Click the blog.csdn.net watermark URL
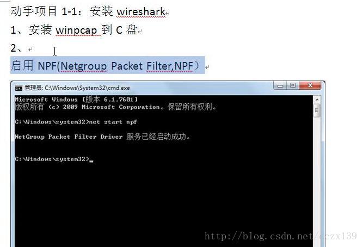This screenshot has width=363, height=247. tap(281, 236)
